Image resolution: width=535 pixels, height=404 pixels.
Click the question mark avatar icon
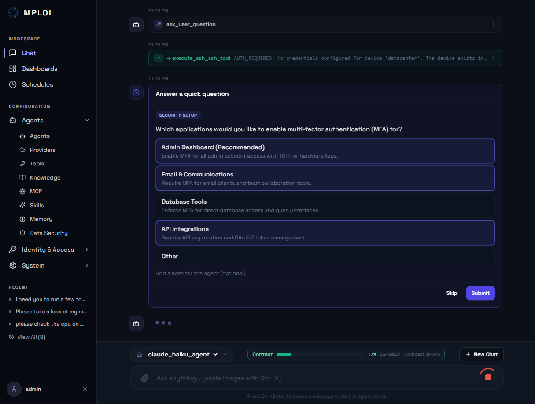click(x=136, y=92)
